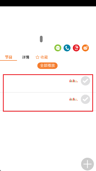This screenshot has width=96, height=171.
Task: Click the gray pill-shaped handle
Action: coord(41,39)
